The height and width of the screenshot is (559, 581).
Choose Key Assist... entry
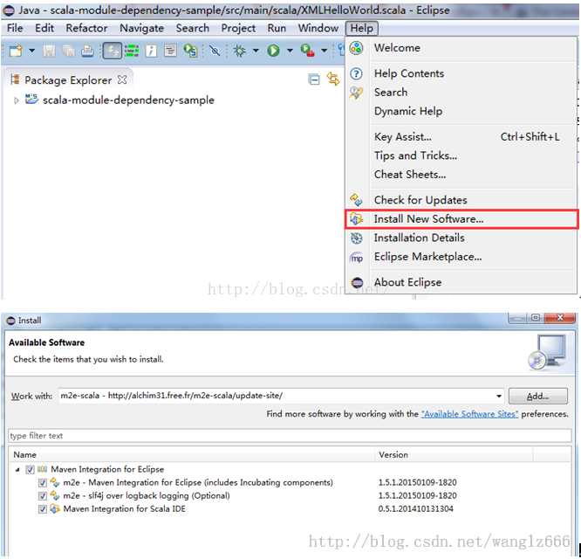pos(461,137)
